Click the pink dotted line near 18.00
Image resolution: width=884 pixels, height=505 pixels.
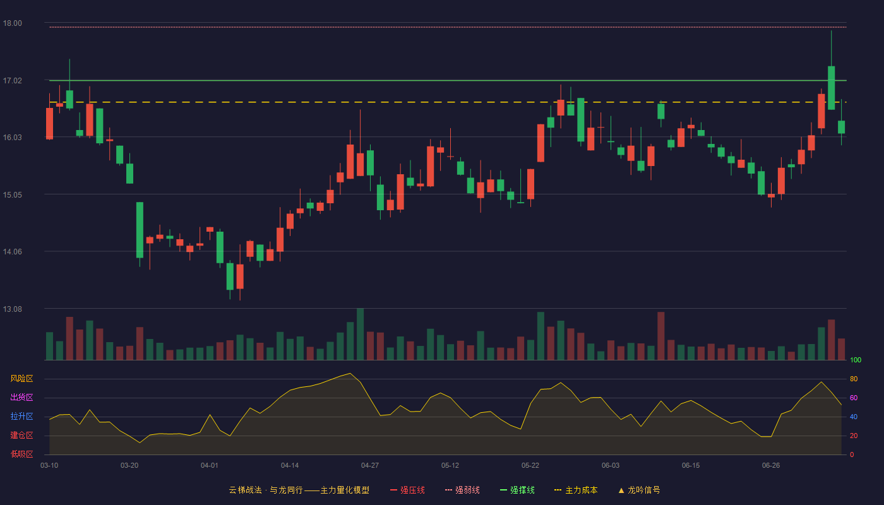[448, 27]
